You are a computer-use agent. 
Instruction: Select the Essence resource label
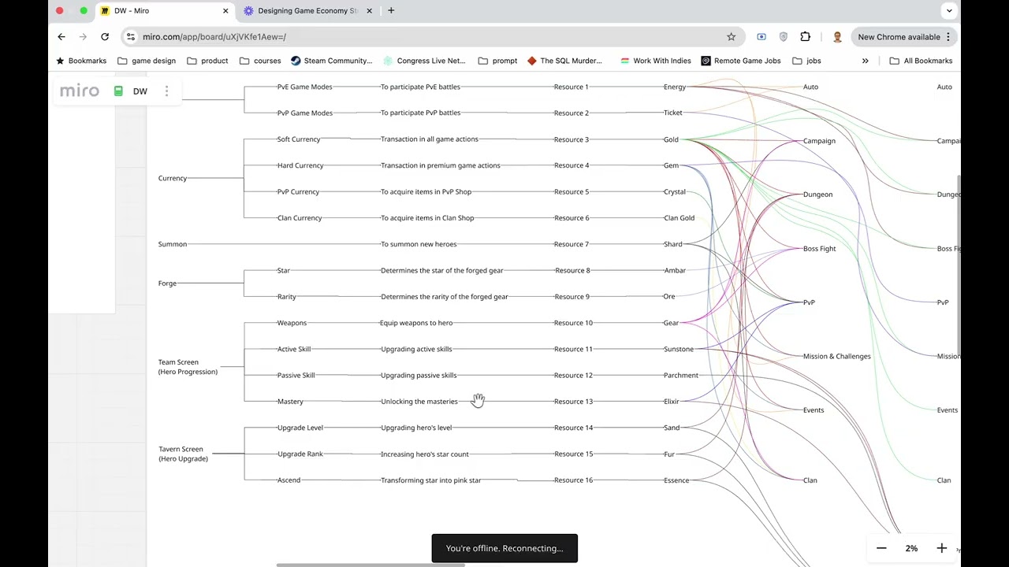[x=676, y=480]
